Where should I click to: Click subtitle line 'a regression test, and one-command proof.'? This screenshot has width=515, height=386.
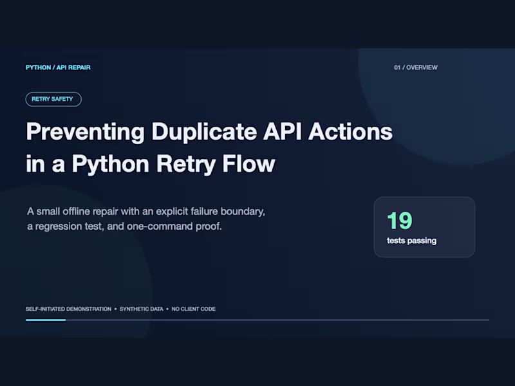tap(124, 226)
